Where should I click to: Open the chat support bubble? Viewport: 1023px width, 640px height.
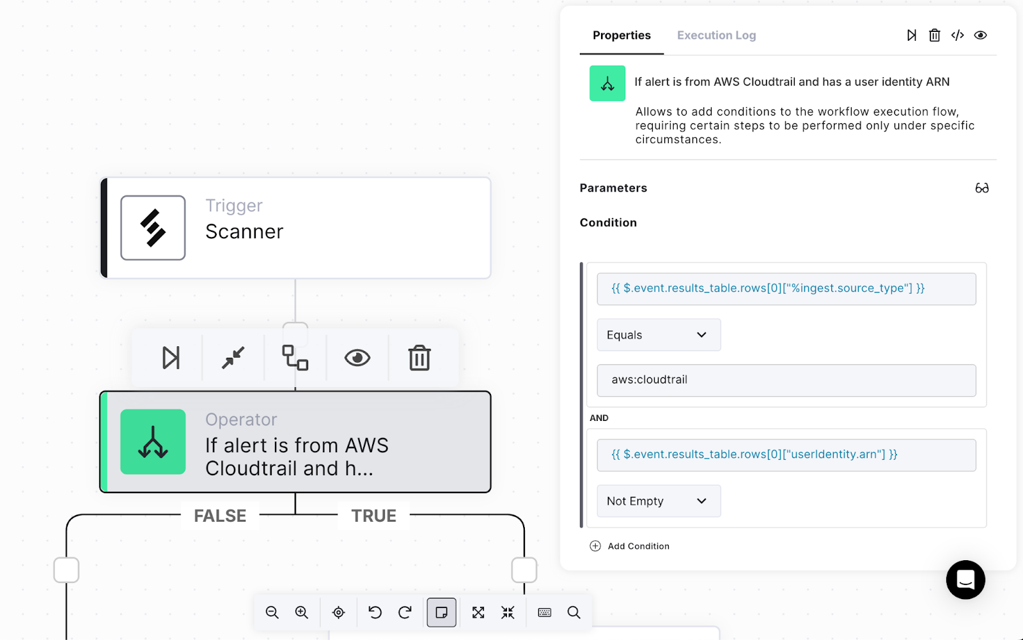965,579
